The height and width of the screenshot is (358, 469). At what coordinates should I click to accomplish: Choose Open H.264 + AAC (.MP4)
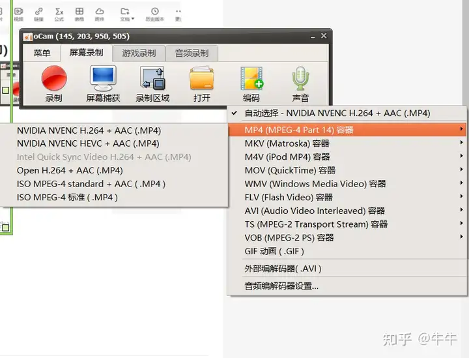point(113,171)
